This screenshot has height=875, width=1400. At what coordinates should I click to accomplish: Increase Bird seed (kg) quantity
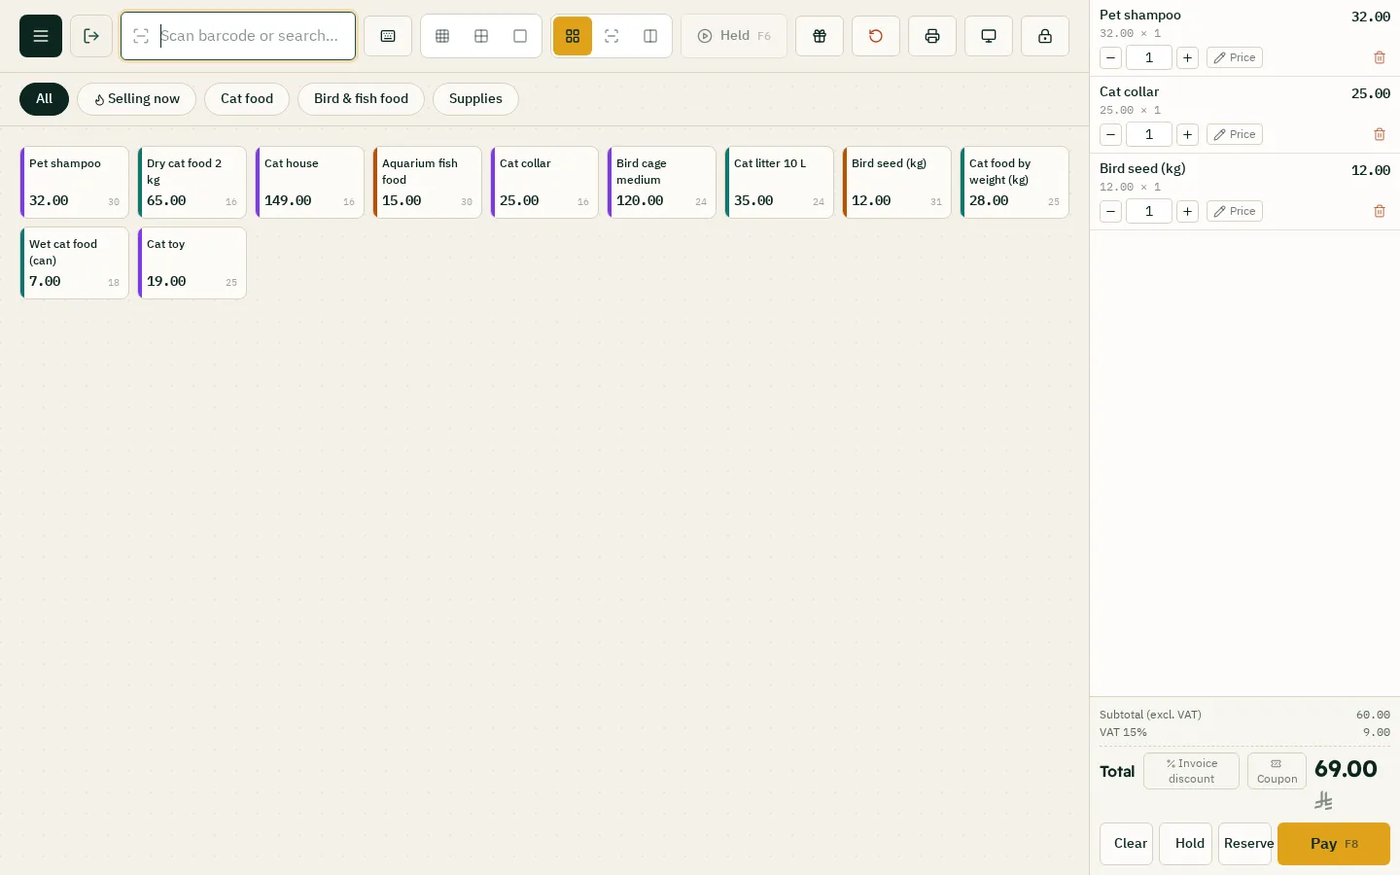(1187, 211)
